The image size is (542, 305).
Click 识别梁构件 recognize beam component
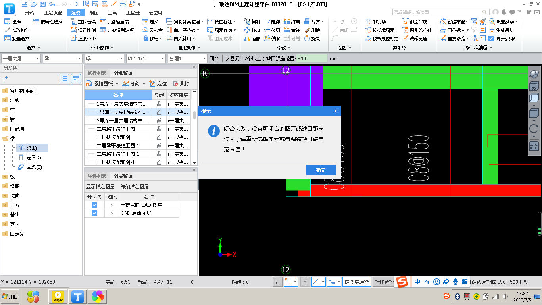417,30
